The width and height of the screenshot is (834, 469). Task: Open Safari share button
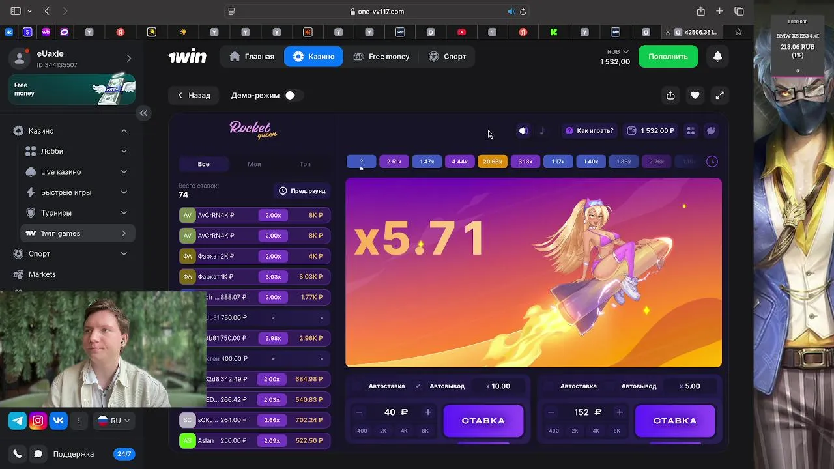700,11
